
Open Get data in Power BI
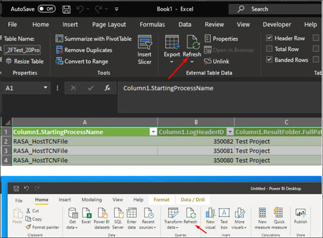(x=72, y=219)
